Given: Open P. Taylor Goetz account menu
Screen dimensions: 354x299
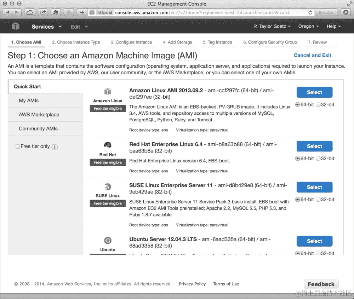Looking at the screenshot, I should coord(272,26).
